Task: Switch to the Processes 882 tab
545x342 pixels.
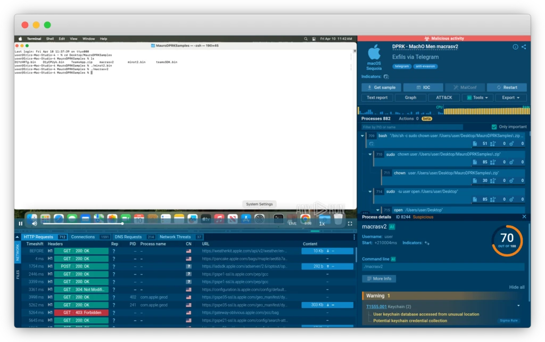Action: point(376,119)
